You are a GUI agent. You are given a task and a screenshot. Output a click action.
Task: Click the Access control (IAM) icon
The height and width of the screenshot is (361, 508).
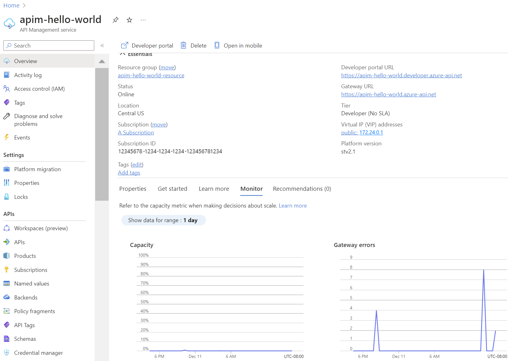(x=7, y=89)
